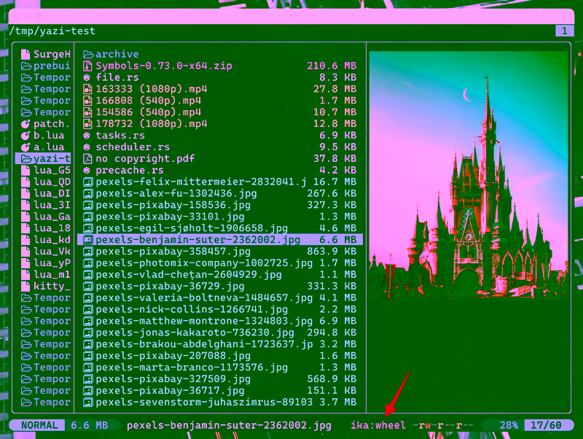Select lua_Ga in parent pane

(43, 217)
